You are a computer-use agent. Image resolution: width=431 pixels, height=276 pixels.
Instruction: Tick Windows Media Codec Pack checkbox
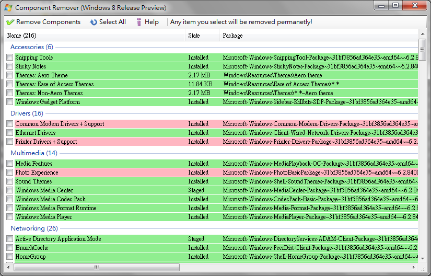(x=10, y=199)
